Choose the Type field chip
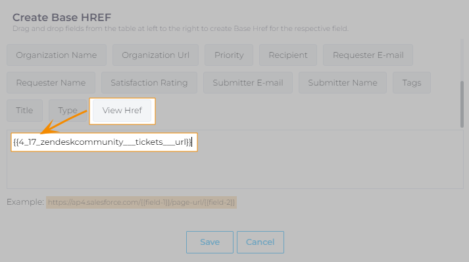This screenshot has width=469, height=262. (x=68, y=111)
